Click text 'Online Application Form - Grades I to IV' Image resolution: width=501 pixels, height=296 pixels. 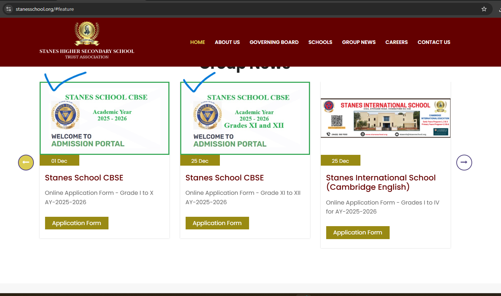click(x=383, y=202)
